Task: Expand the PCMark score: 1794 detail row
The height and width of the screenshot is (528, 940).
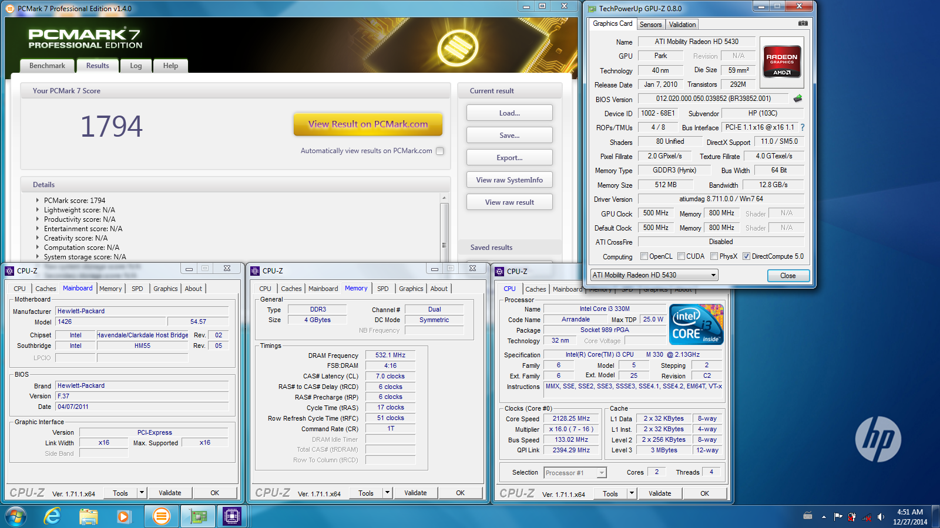Action: coord(38,201)
